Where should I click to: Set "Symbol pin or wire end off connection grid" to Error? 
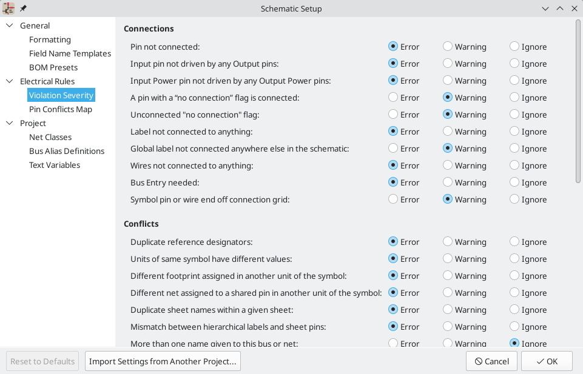pos(393,199)
